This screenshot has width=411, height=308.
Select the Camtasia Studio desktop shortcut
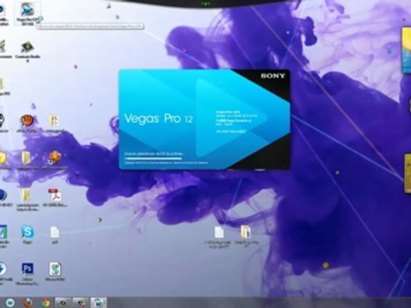(x=28, y=50)
